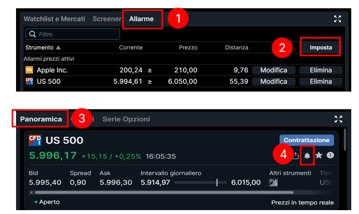Click the Imposta button
This screenshot has height=214, width=359.
(x=321, y=47)
